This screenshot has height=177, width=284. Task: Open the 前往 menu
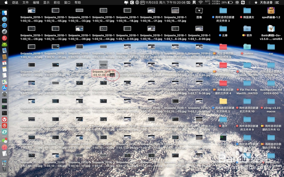[x=57, y=2]
